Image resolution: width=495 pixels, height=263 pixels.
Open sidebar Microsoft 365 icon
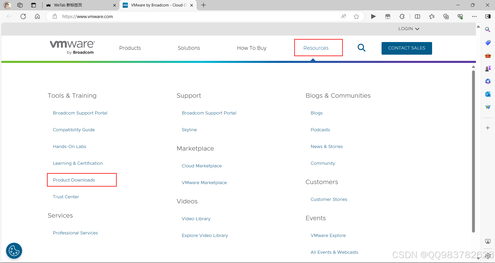(488, 81)
